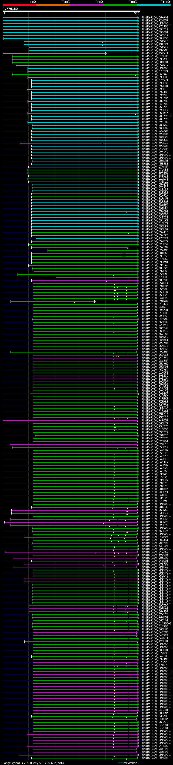Click the red 20% identity legend bar
This screenshot has height=765, width=173.
coord(19,5)
